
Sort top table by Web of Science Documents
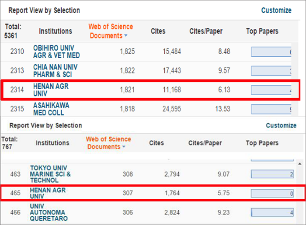point(111,31)
